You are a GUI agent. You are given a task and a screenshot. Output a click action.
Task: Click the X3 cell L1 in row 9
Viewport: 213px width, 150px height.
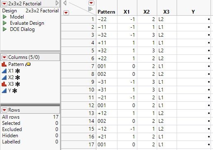tap(167, 82)
